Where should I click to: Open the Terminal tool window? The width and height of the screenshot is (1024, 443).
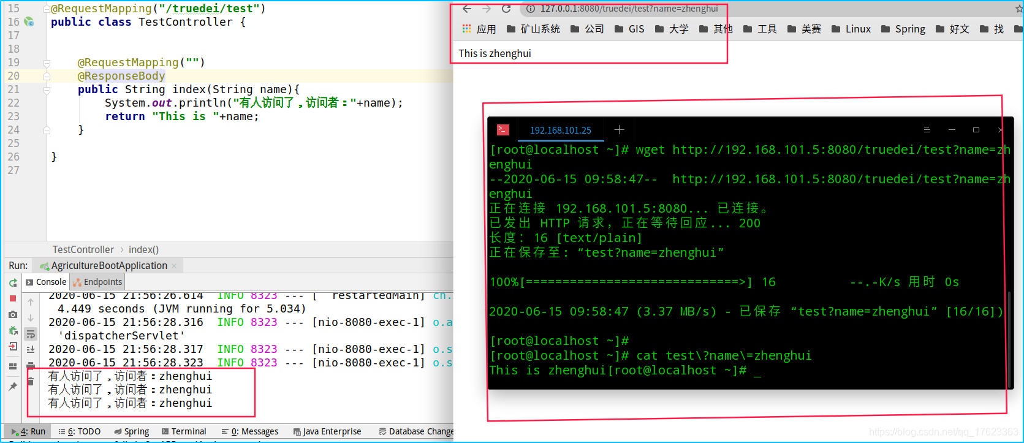184,431
